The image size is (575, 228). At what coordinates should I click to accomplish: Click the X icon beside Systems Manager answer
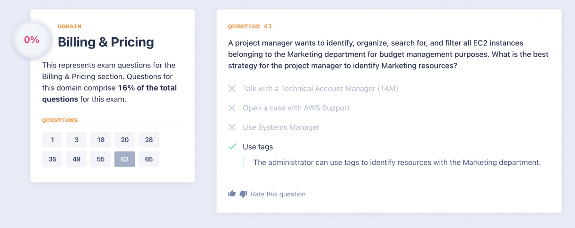(x=232, y=127)
